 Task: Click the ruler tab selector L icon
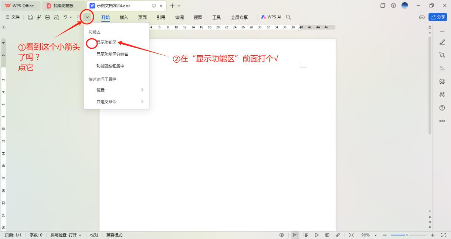4,27
